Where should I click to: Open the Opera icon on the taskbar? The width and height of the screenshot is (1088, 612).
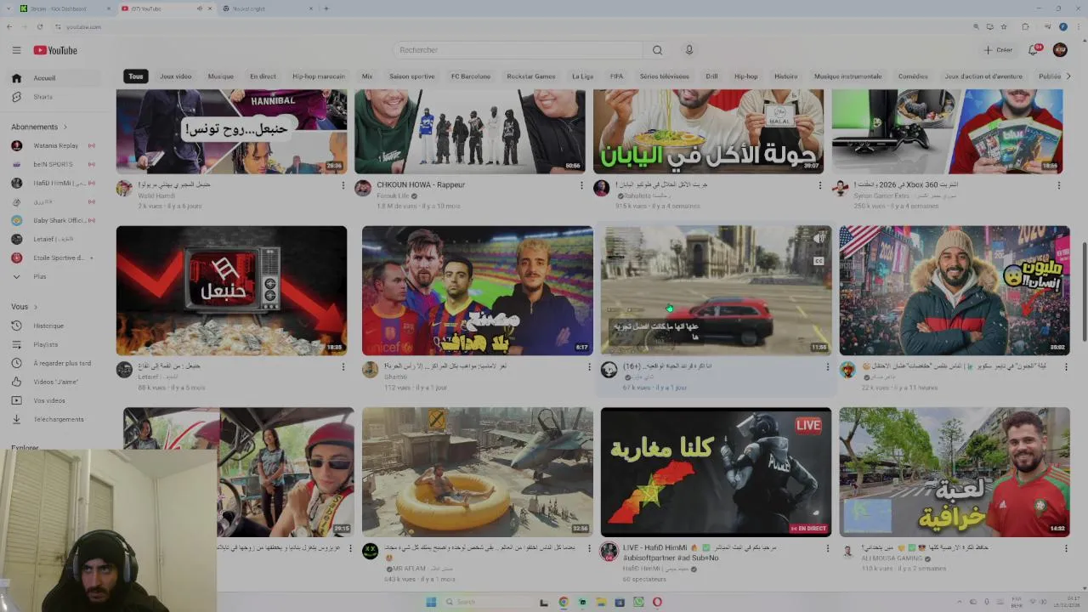tap(657, 602)
